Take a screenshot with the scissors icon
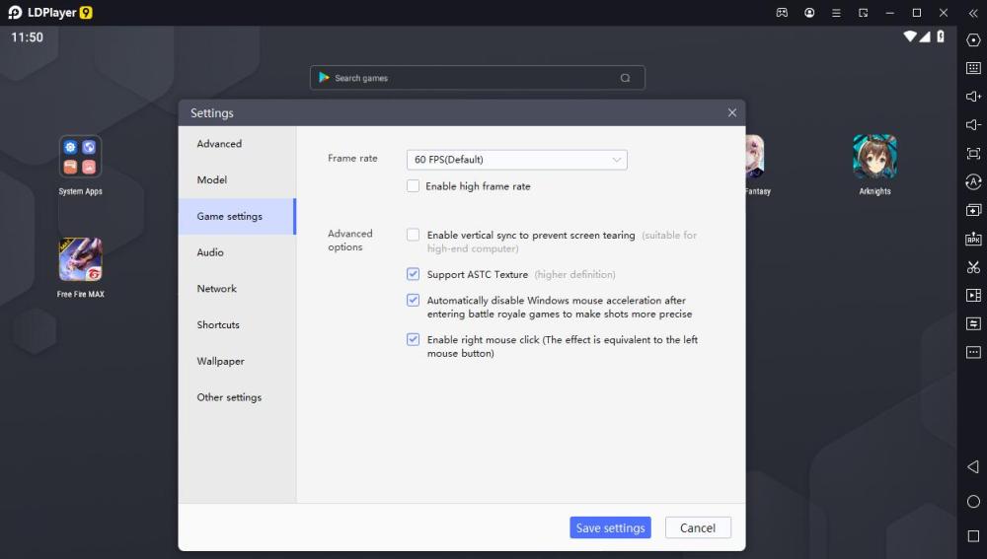Image resolution: width=987 pixels, height=559 pixels. (x=973, y=267)
